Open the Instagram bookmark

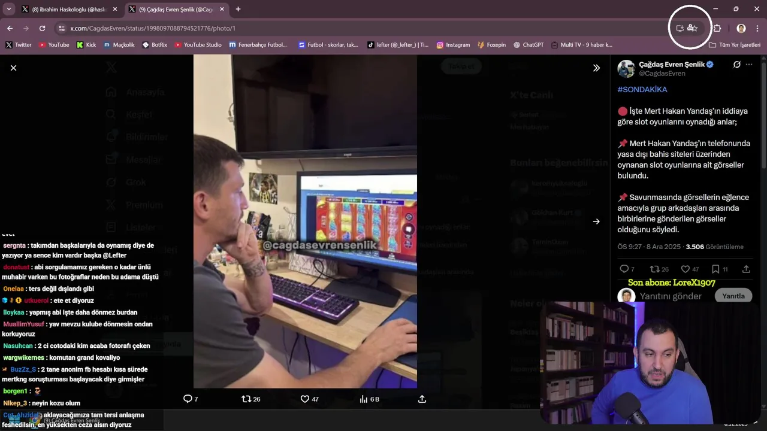(453, 45)
